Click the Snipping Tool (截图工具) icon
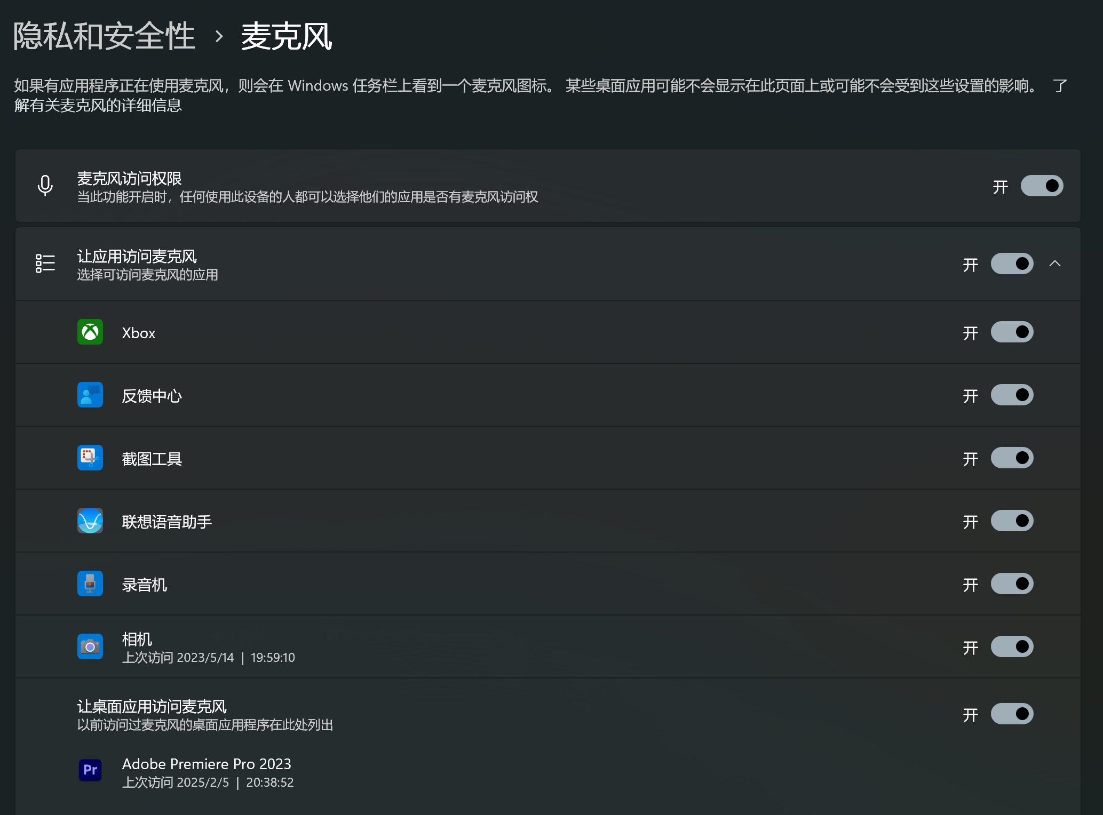Image resolution: width=1103 pixels, height=815 pixels. pyautogui.click(x=90, y=458)
